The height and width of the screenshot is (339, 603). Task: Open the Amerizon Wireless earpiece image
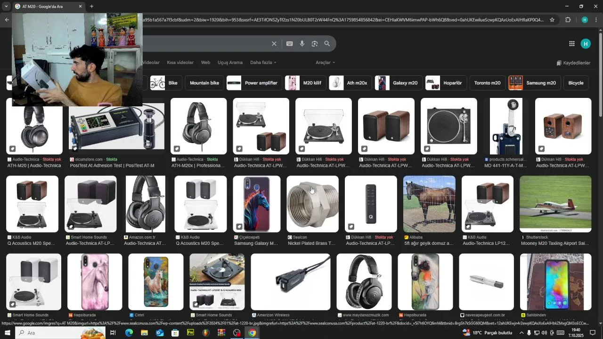[291, 282]
